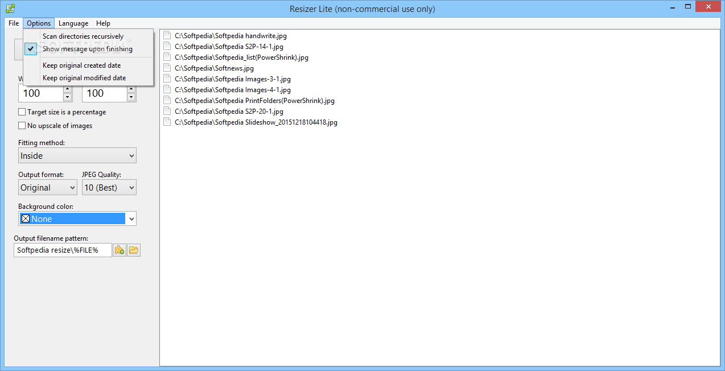Increase height value with up arrow
Screen dimensions: 725x371
pos(131,89)
